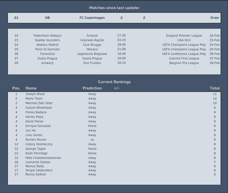
Task: Click the '22-Feb' date
Action: (215, 36)
